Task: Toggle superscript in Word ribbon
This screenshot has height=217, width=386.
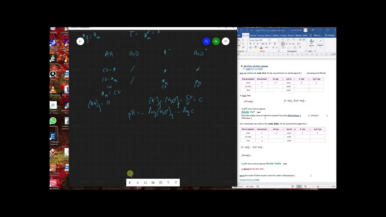Action: pyautogui.click(x=270, y=44)
